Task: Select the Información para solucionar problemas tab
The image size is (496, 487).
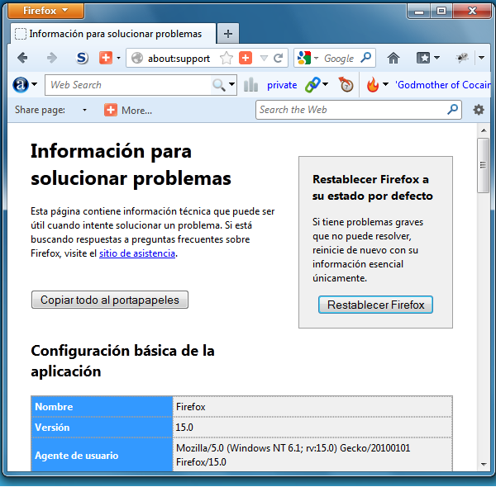Action: click(x=113, y=34)
